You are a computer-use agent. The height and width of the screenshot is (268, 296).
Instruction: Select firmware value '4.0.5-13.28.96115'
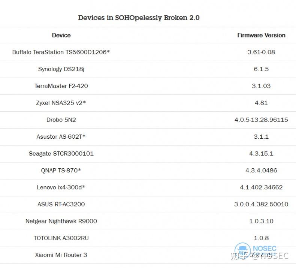tap(261, 120)
